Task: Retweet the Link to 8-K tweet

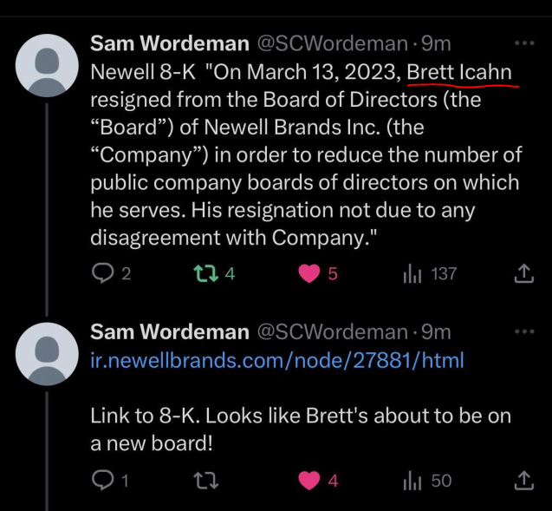Action: click(202, 480)
